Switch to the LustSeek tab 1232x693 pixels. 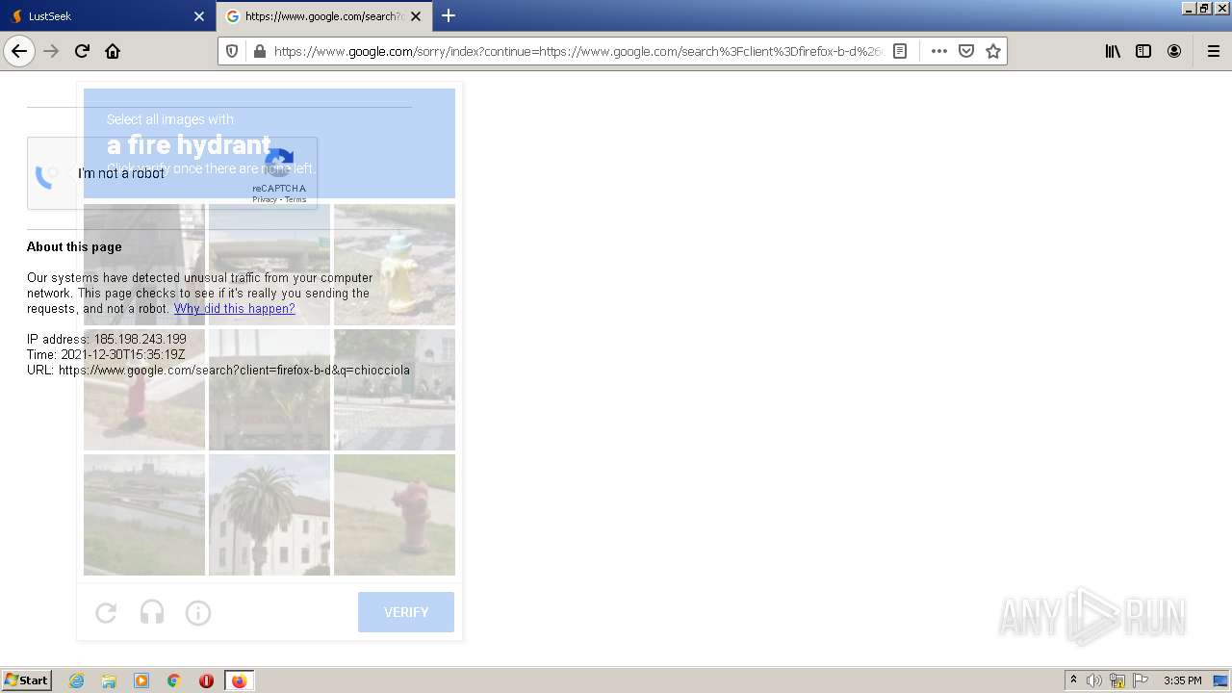[x=108, y=16]
